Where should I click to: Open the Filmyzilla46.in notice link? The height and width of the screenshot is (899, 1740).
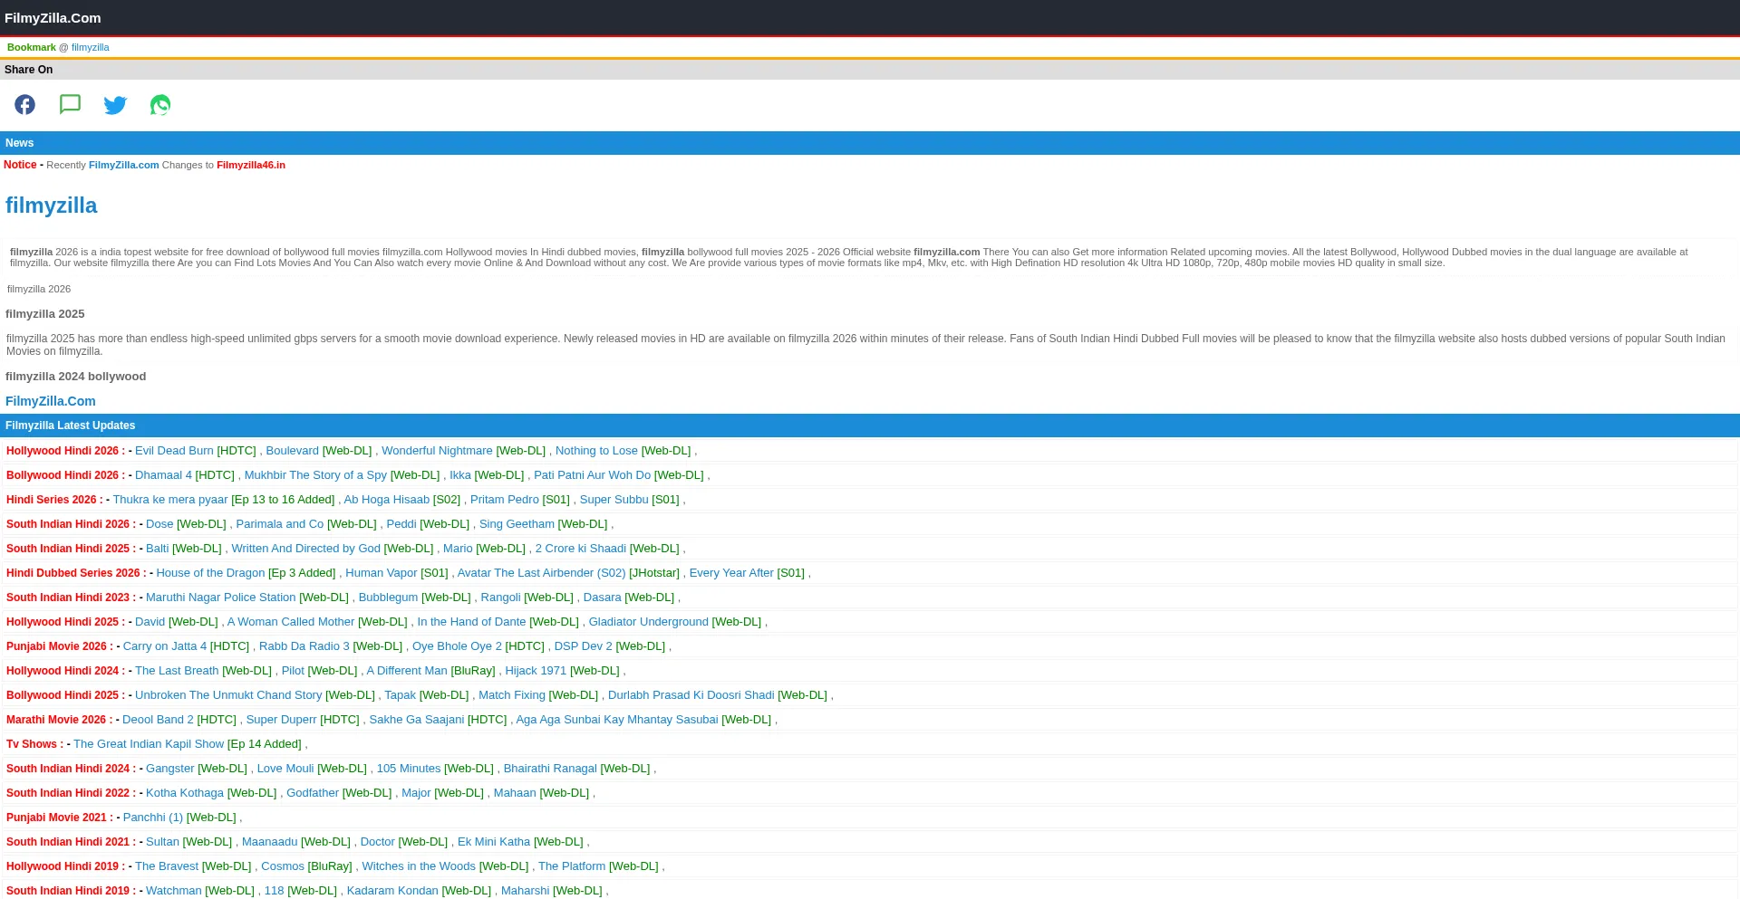[x=251, y=165]
